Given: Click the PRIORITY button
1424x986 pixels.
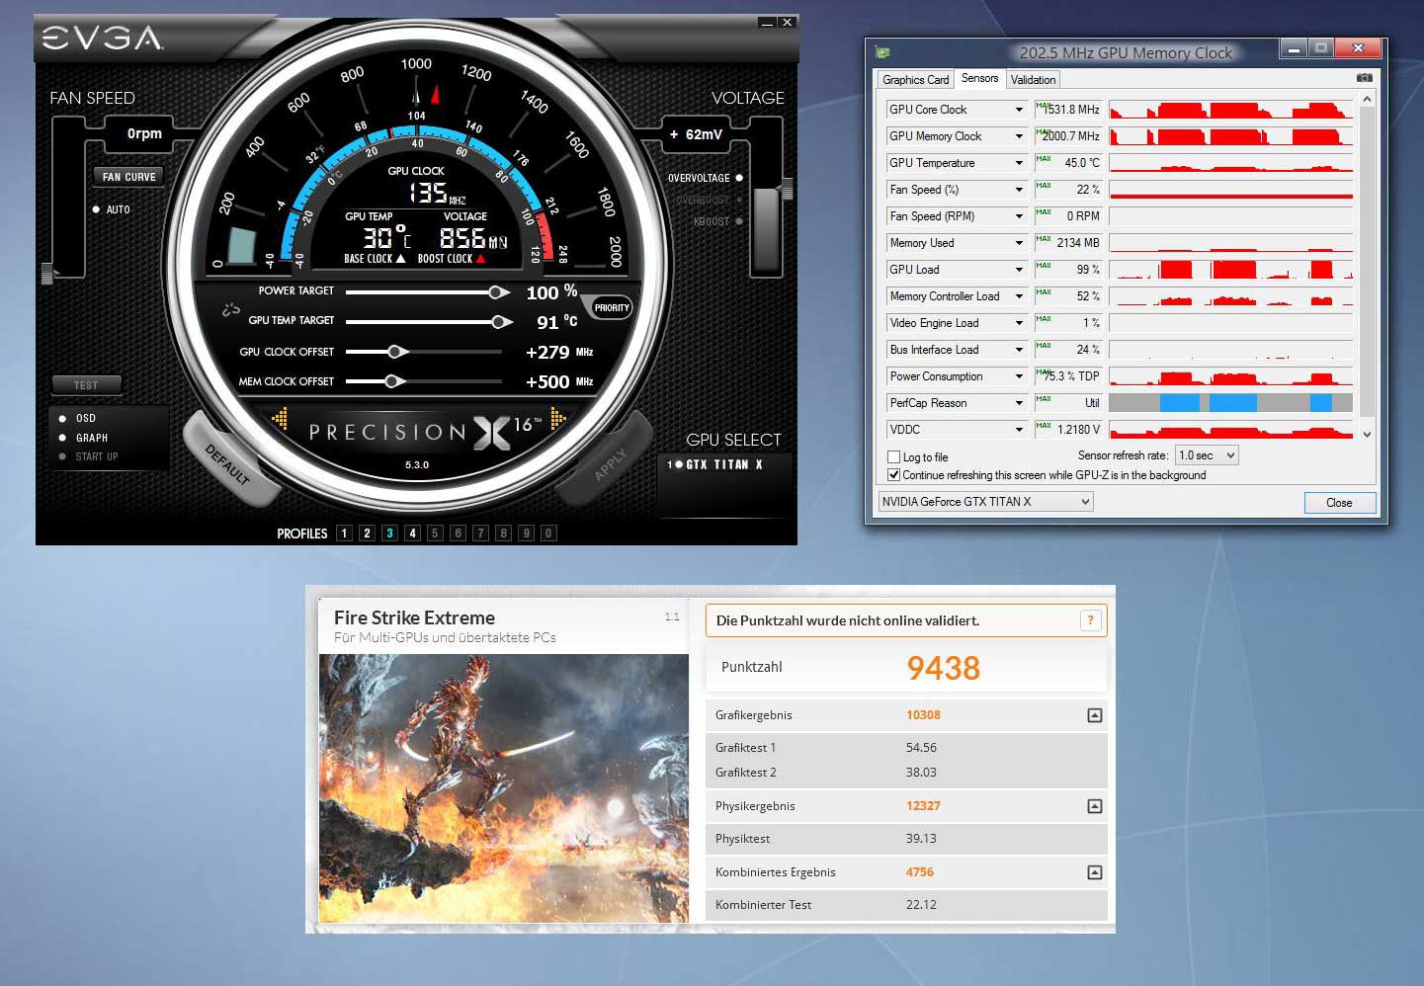Looking at the screenshot, I should click(611, 308).
